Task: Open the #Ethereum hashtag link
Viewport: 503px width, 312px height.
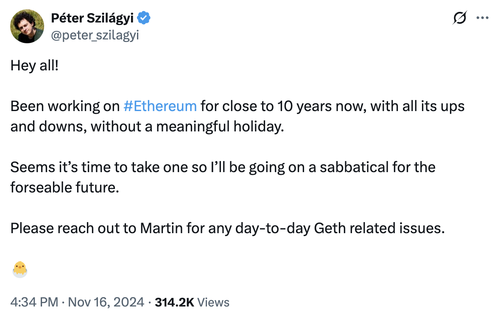Action: [160, 106]
